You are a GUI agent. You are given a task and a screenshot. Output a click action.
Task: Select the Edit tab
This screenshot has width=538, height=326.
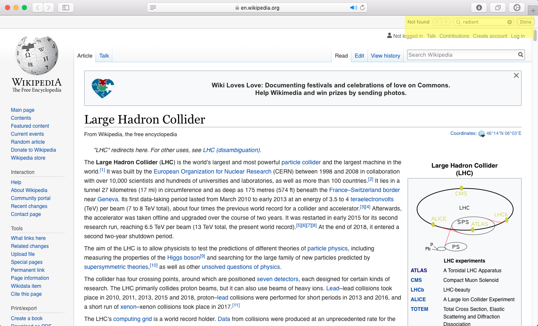coord(359,55)
